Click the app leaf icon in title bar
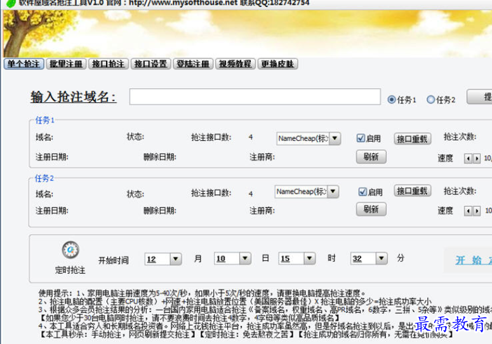This screenshot has width=492, height=344. tap(10, 3)
